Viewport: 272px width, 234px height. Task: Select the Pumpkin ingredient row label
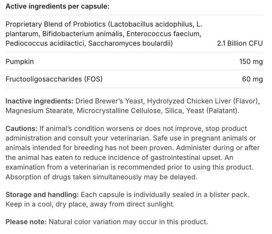19,61
